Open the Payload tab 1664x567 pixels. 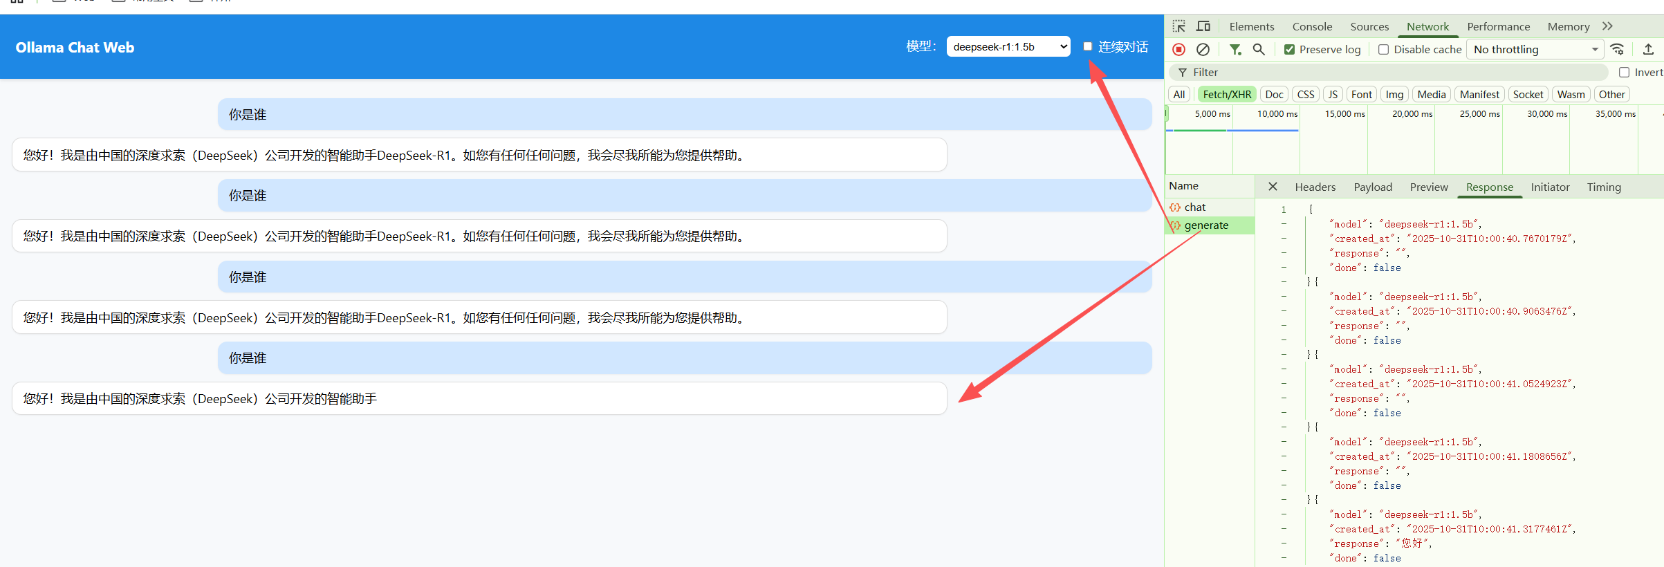click(x=1373, y=187)
